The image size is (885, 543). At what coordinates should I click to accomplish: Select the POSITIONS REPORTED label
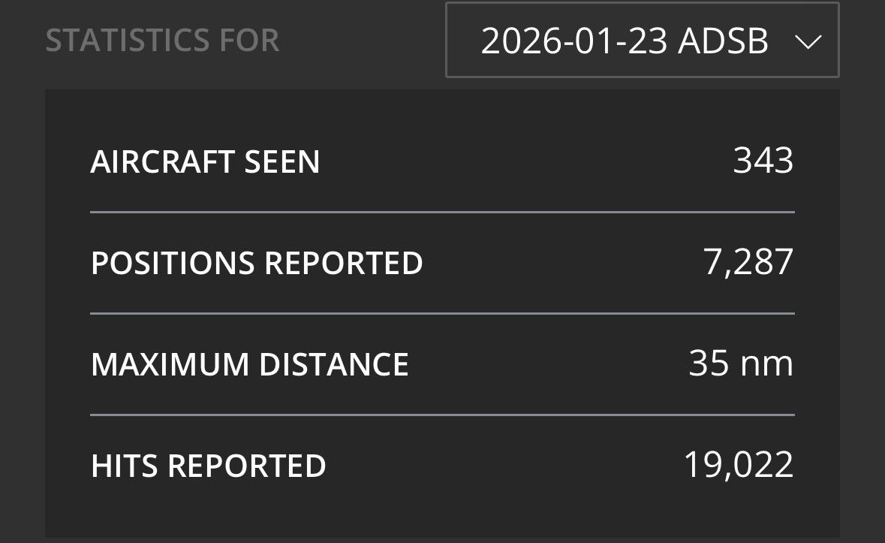coord(257,264)
